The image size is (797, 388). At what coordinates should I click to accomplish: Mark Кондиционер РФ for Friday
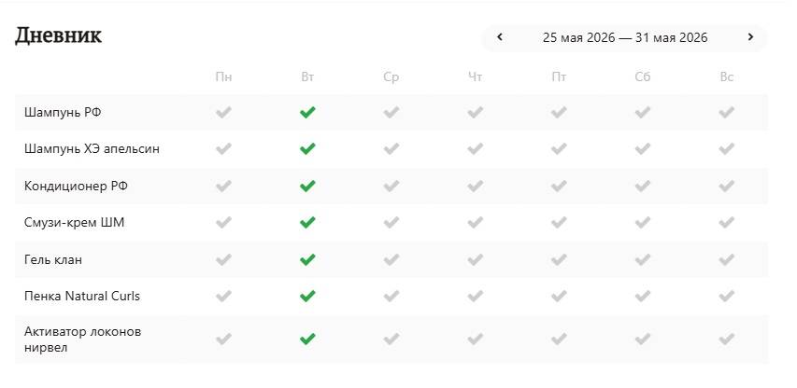click(x=559, y=186)
